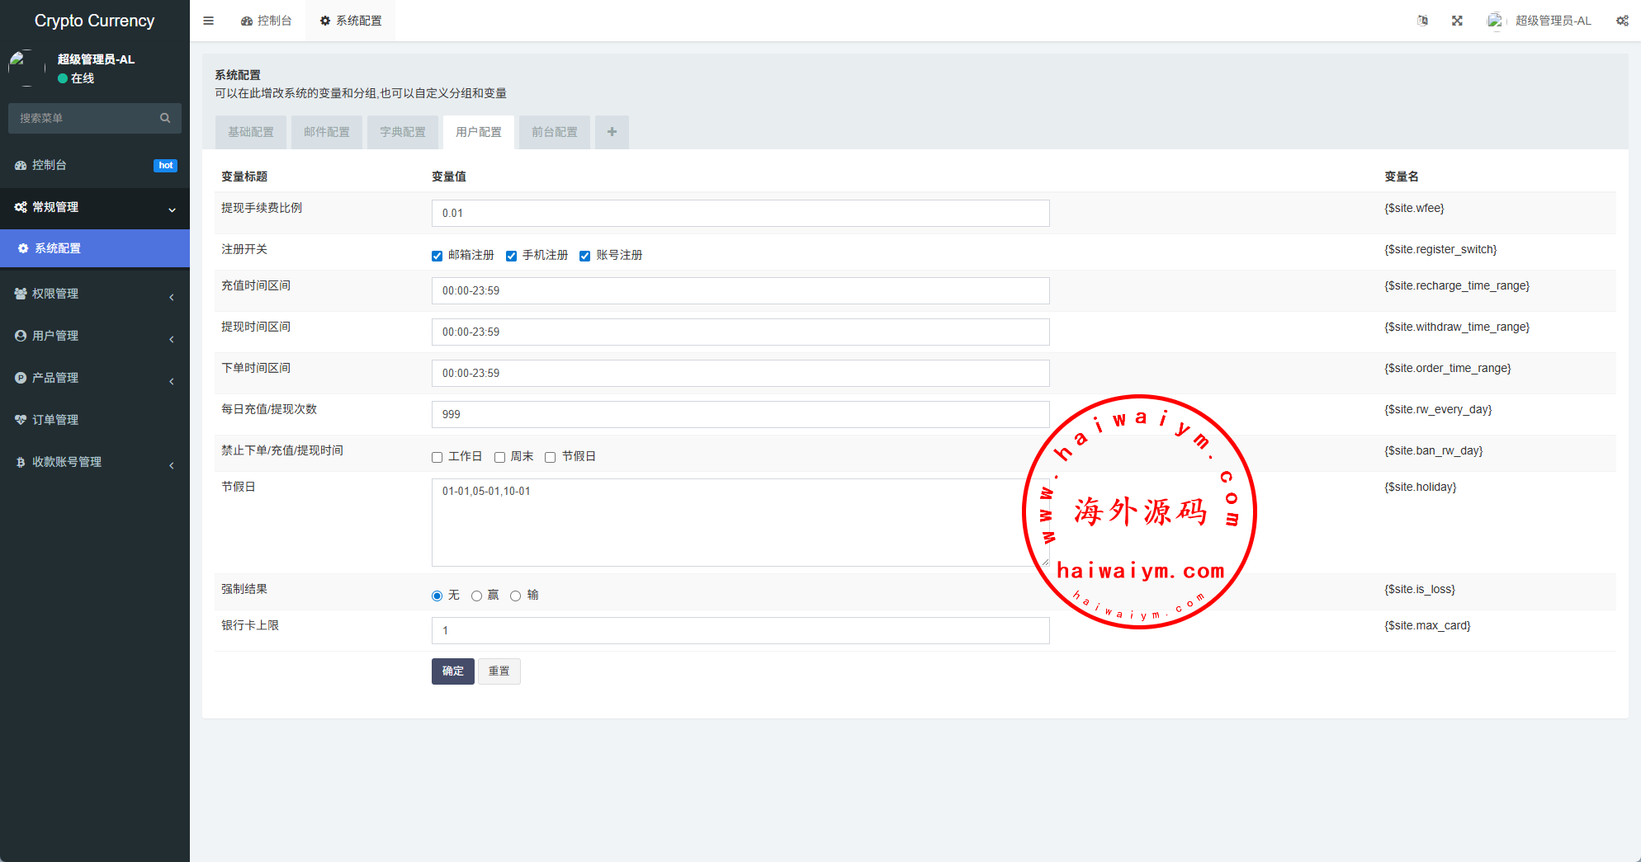The height and width of the screenshot is (862, 1641).
Task: Open 订单管理 from the sidebar
Action: (55, 420)
